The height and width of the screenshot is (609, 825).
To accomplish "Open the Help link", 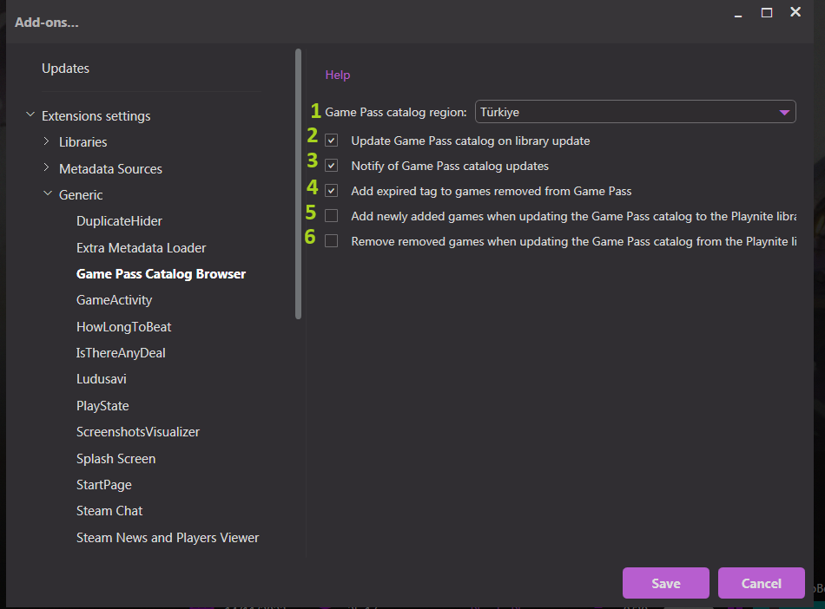I will (x=338, y=75).
